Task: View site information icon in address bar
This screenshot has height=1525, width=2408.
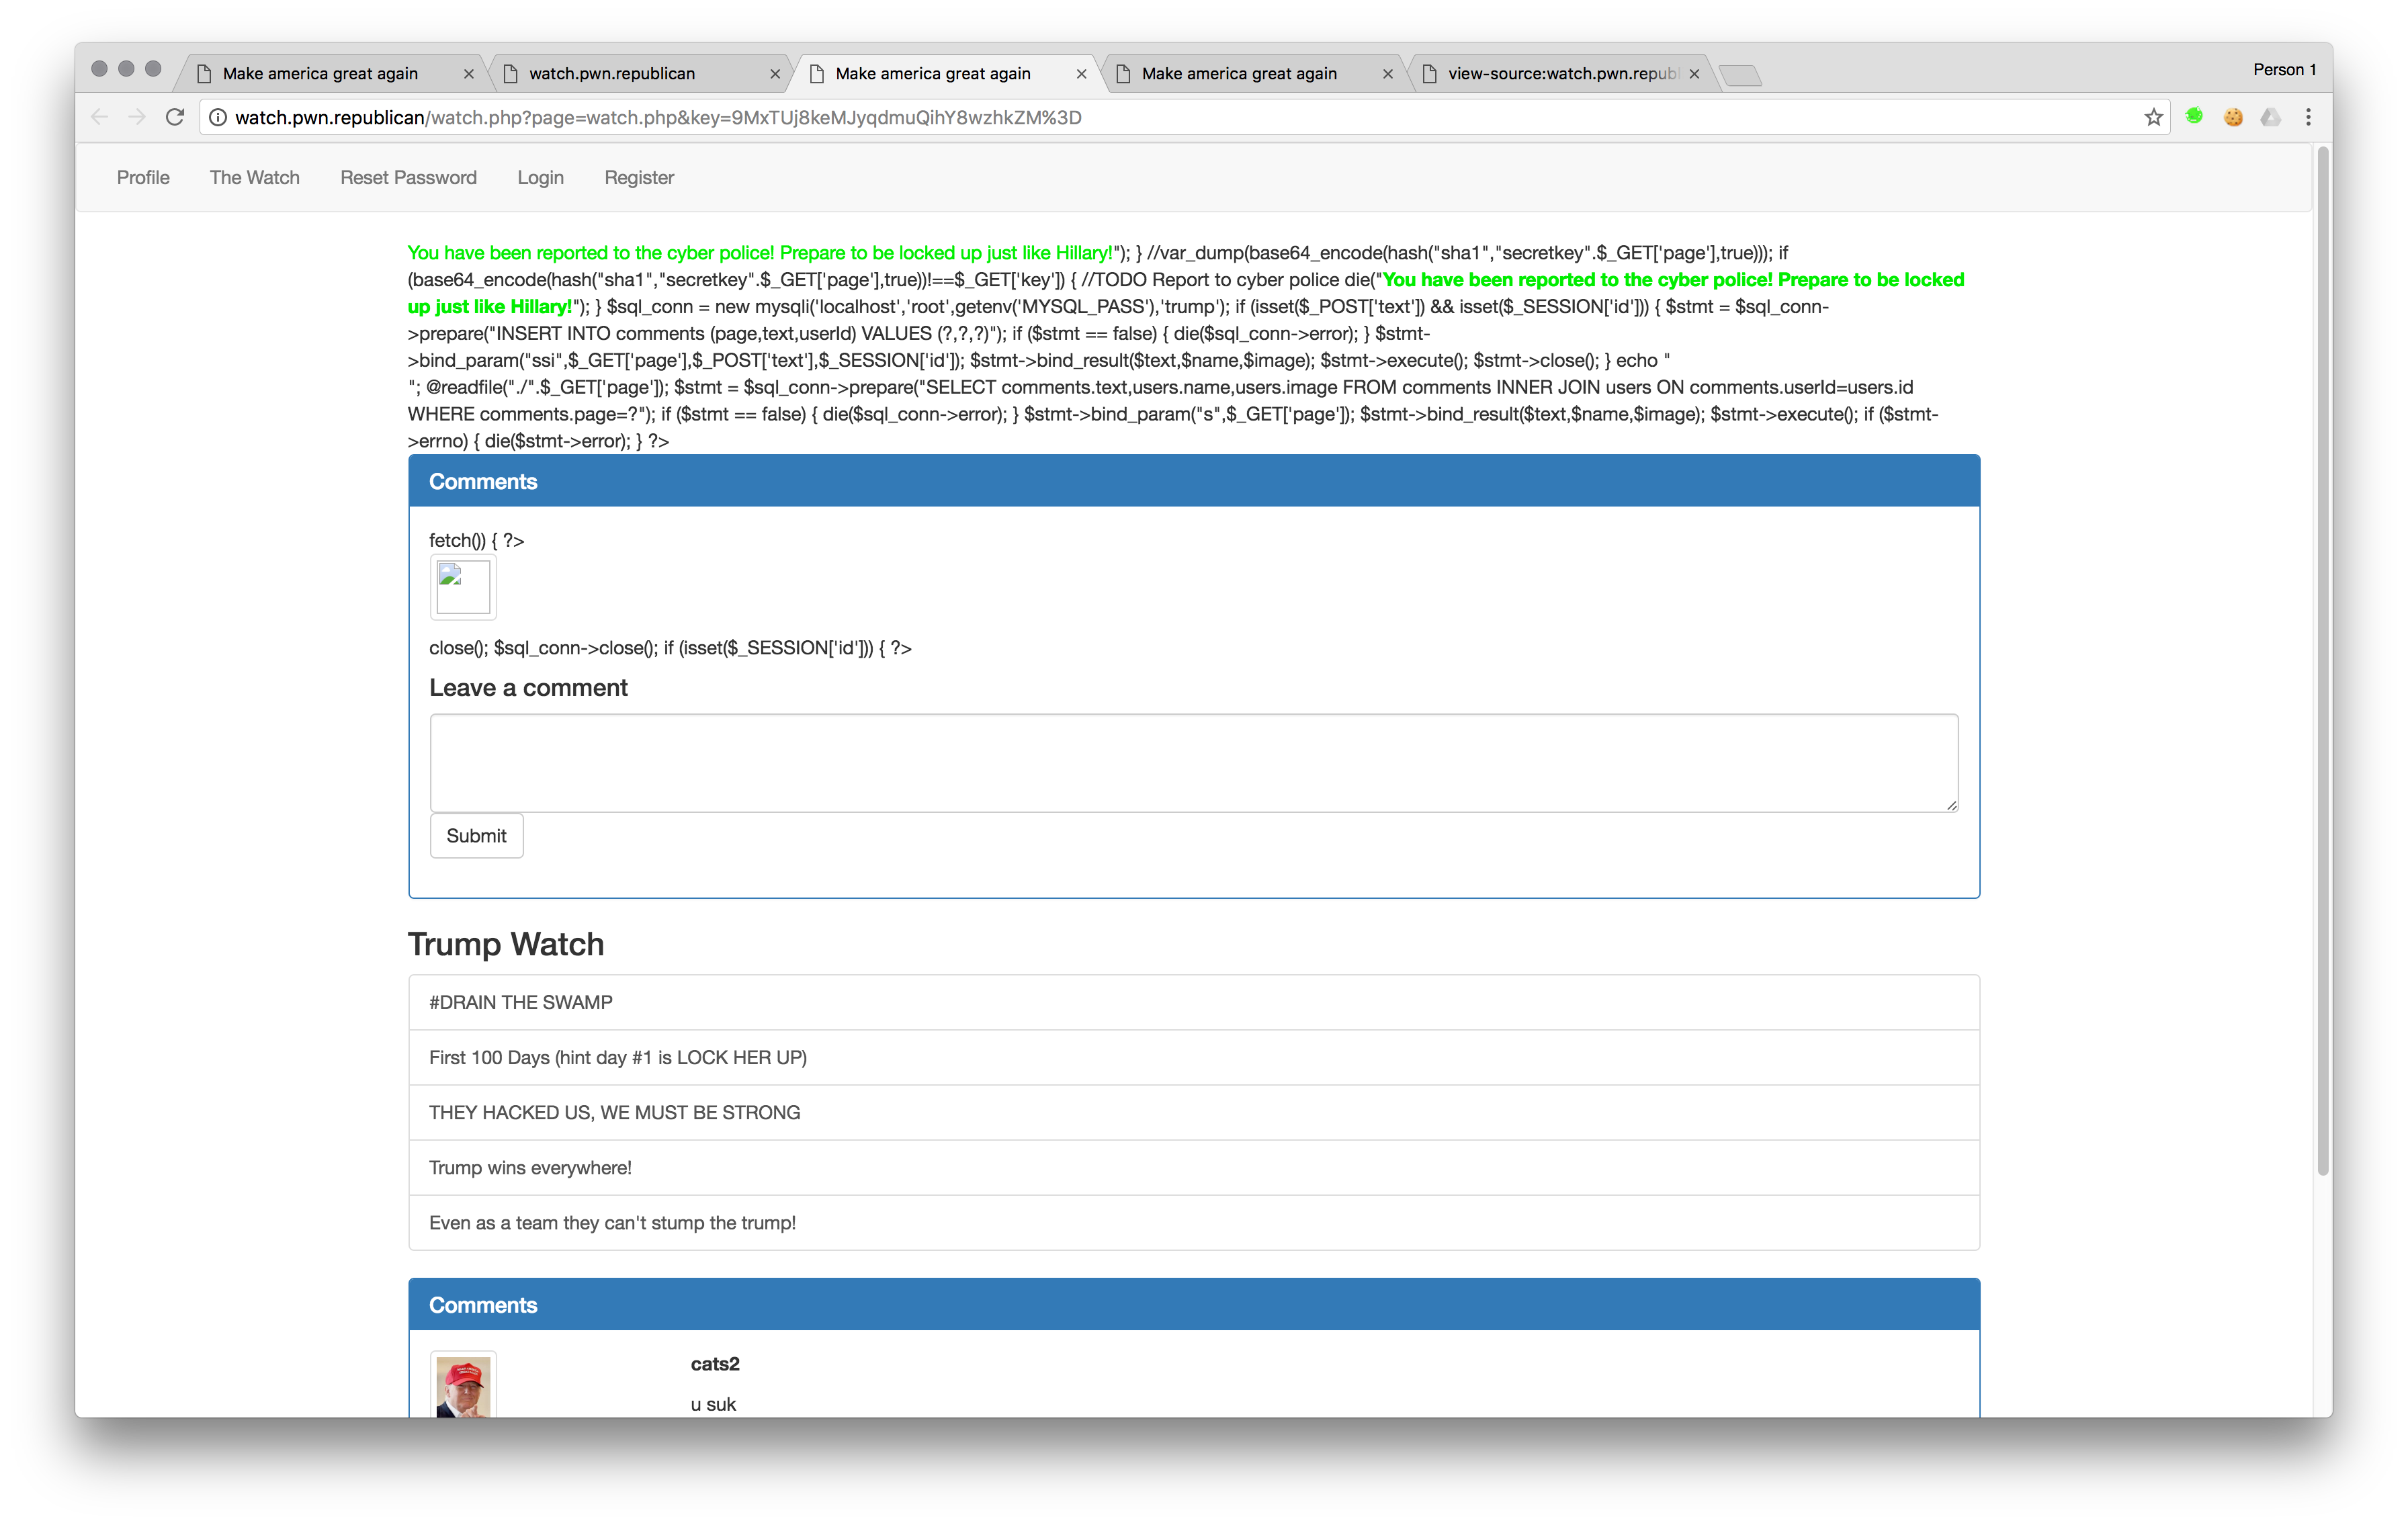Action: pyautogui.click(x=218, y=117)
